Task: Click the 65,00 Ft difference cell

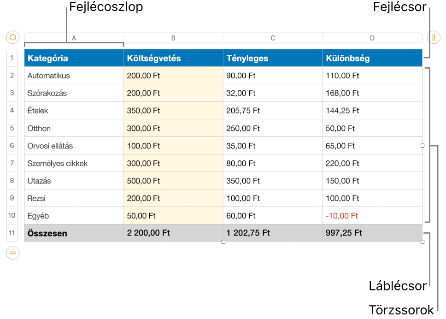Action: pyautogui.click(x=372, y=146)
